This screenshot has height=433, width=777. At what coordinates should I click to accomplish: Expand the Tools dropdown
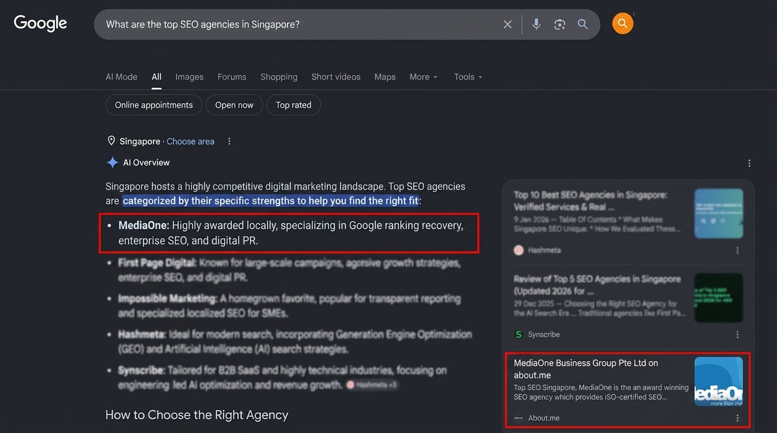click(468, 77)
